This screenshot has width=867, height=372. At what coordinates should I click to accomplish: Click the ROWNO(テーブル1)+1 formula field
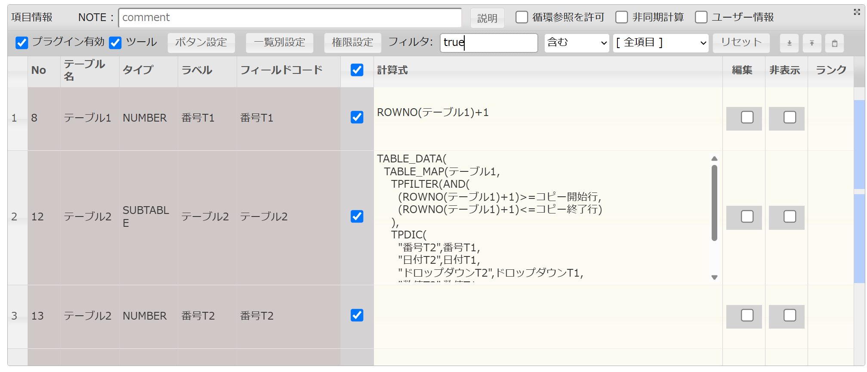[548, 119]
